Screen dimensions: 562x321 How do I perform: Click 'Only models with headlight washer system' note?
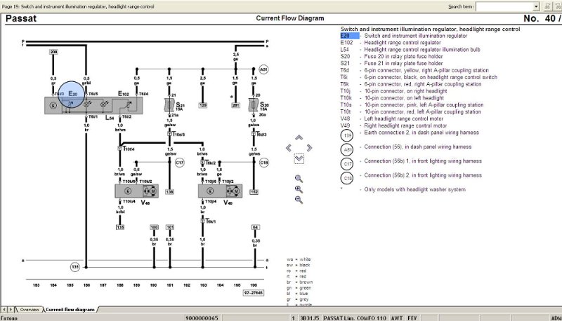click(415, 189)
